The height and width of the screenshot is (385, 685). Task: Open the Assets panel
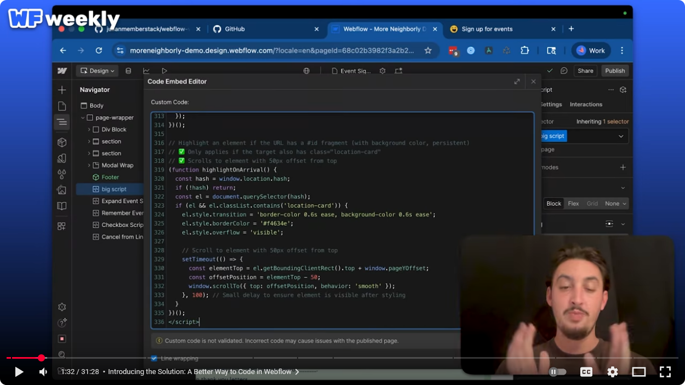point(62,190)
